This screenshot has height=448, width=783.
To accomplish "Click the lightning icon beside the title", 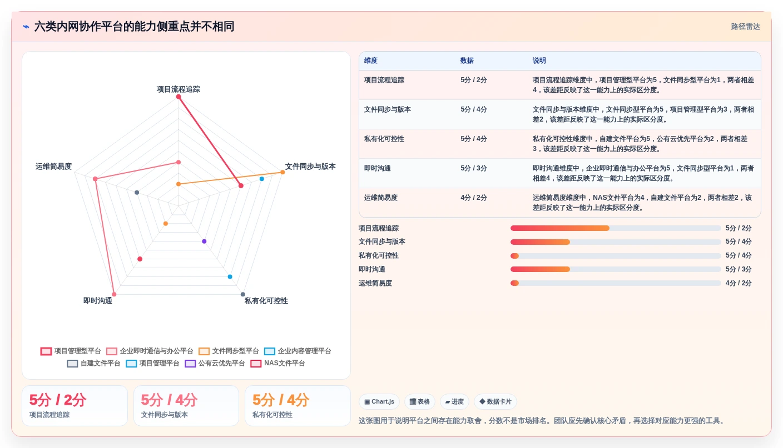I will tap(26, 27).
